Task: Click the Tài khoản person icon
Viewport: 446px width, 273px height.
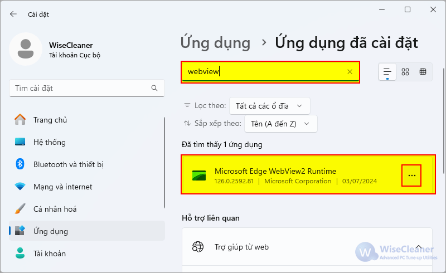Action: tap(20, 253)
